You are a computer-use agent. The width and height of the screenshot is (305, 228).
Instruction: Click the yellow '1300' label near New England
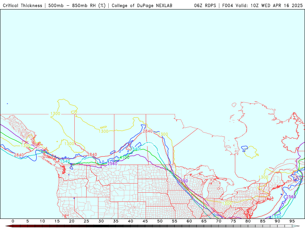pyautogui.click(x=263, y=177)
